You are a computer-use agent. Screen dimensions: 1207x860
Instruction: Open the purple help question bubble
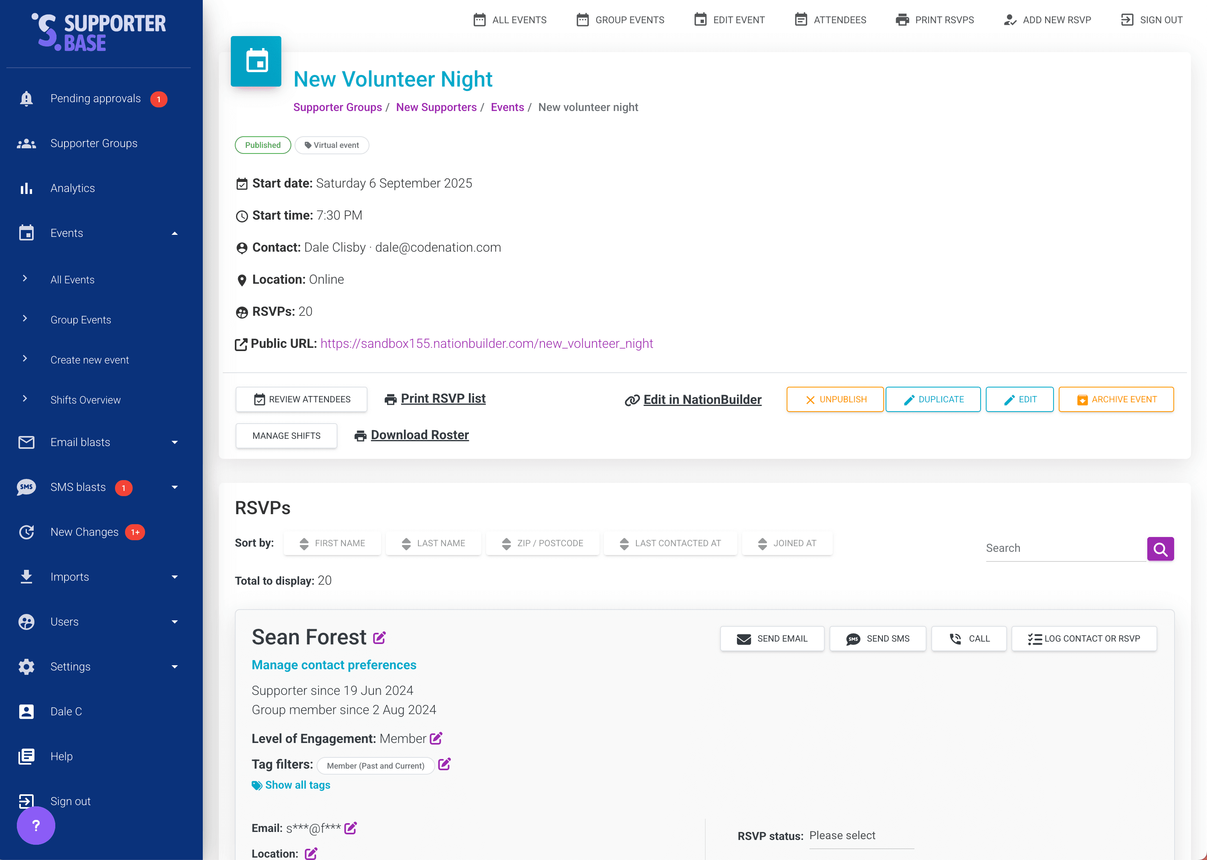(36, 825)
